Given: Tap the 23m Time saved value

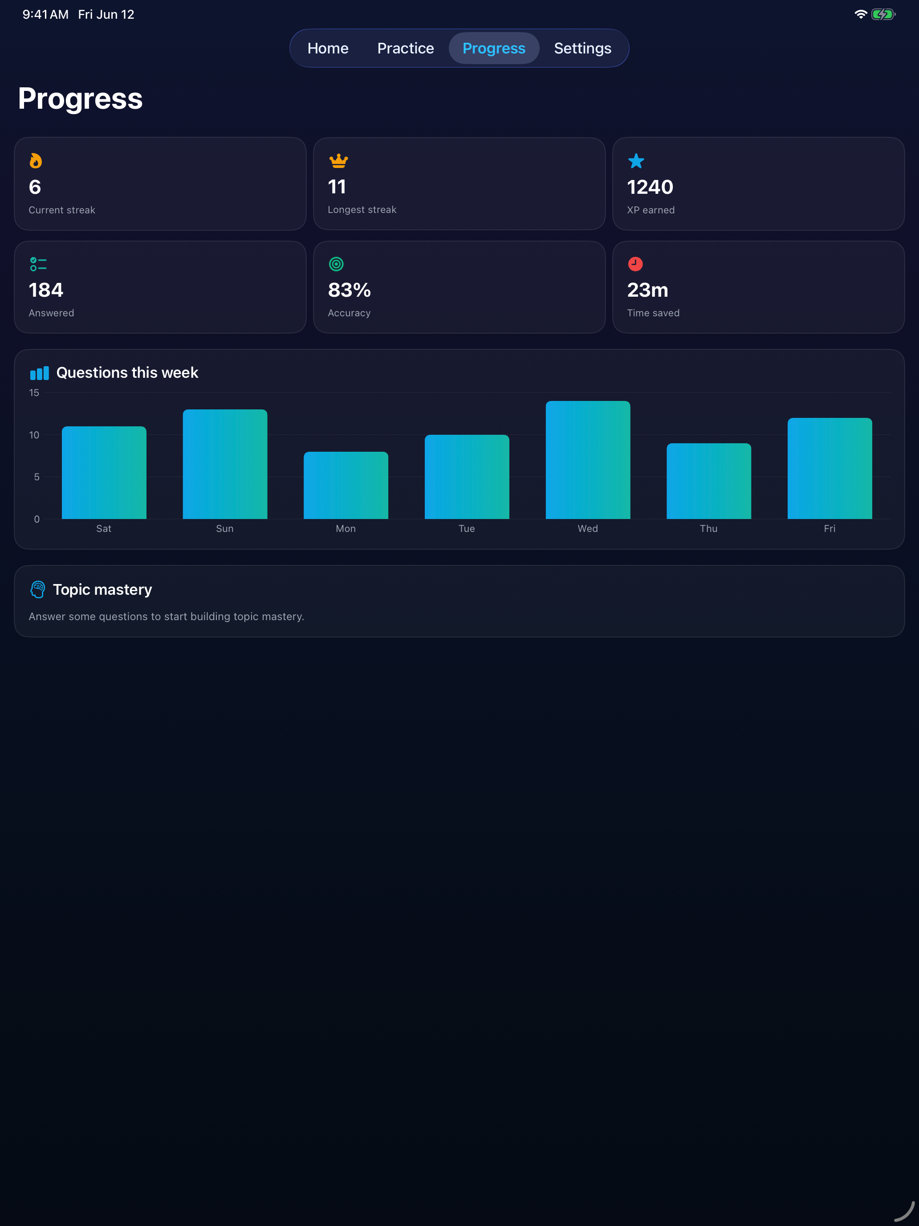Looking at the screenshot, I should [647, 290].
